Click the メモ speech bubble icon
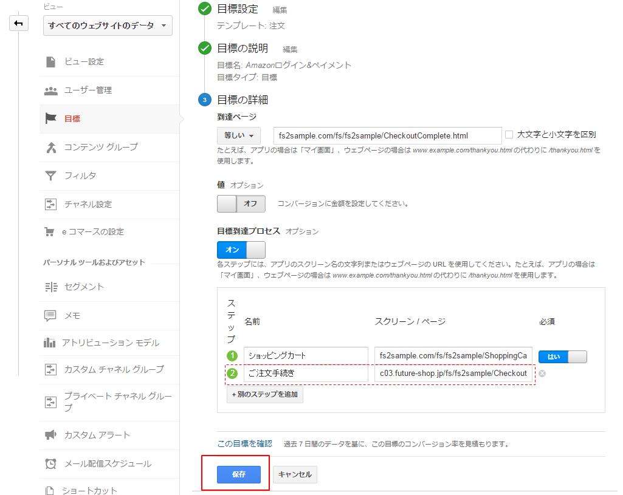Image resolution: width=623 pixels, height=495 pixels. click(x=50, y=316)
